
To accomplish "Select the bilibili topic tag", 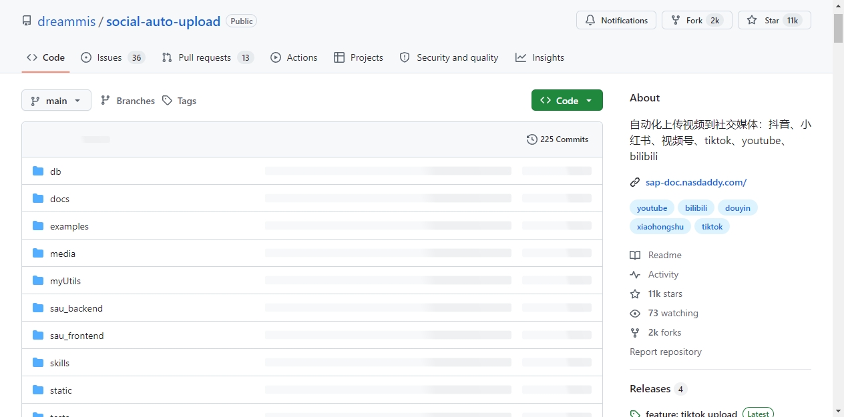I will coord(696,208).
